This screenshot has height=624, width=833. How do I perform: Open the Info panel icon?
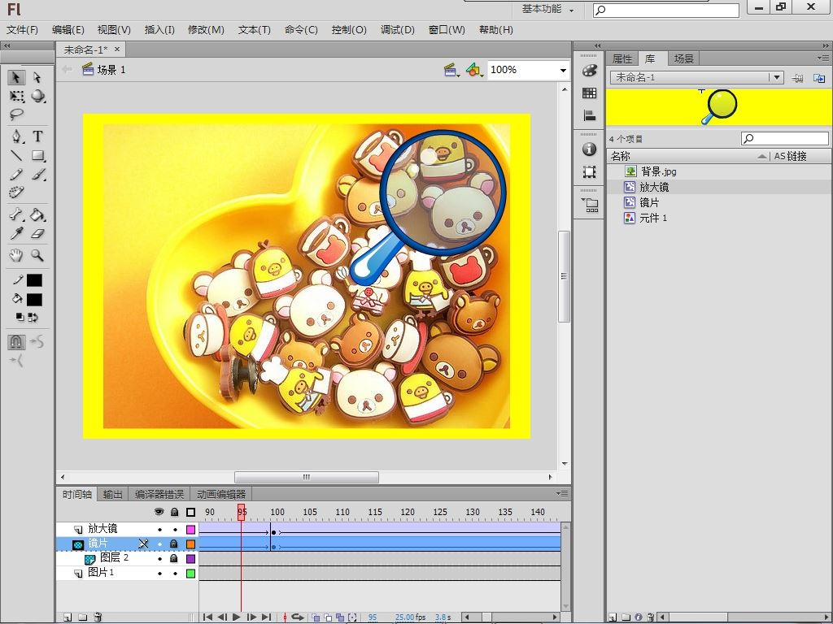[x=589, y=149]
